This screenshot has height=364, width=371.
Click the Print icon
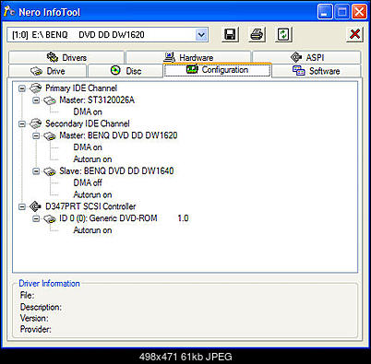(x=257, y=34)
